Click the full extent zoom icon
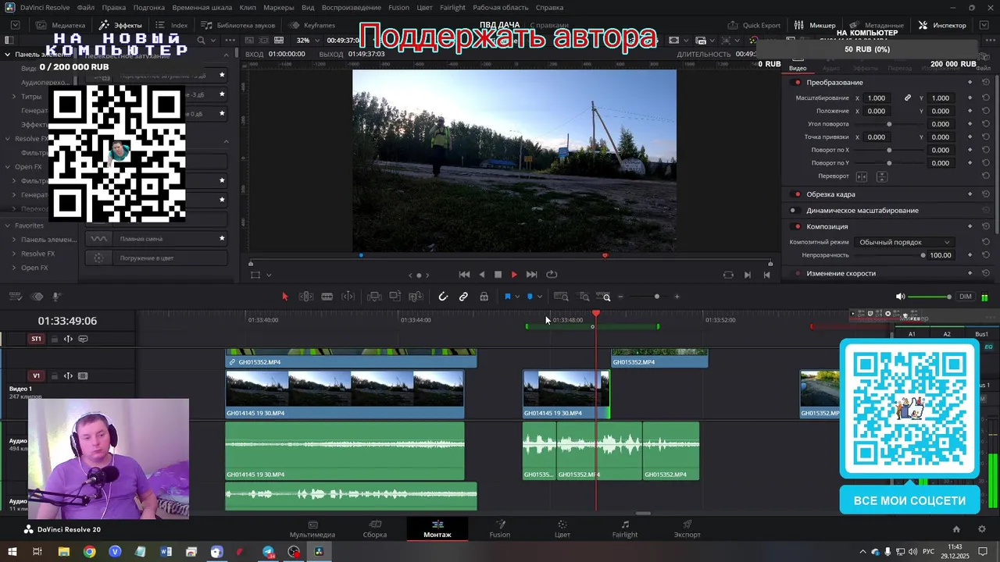 pos(561,297)
